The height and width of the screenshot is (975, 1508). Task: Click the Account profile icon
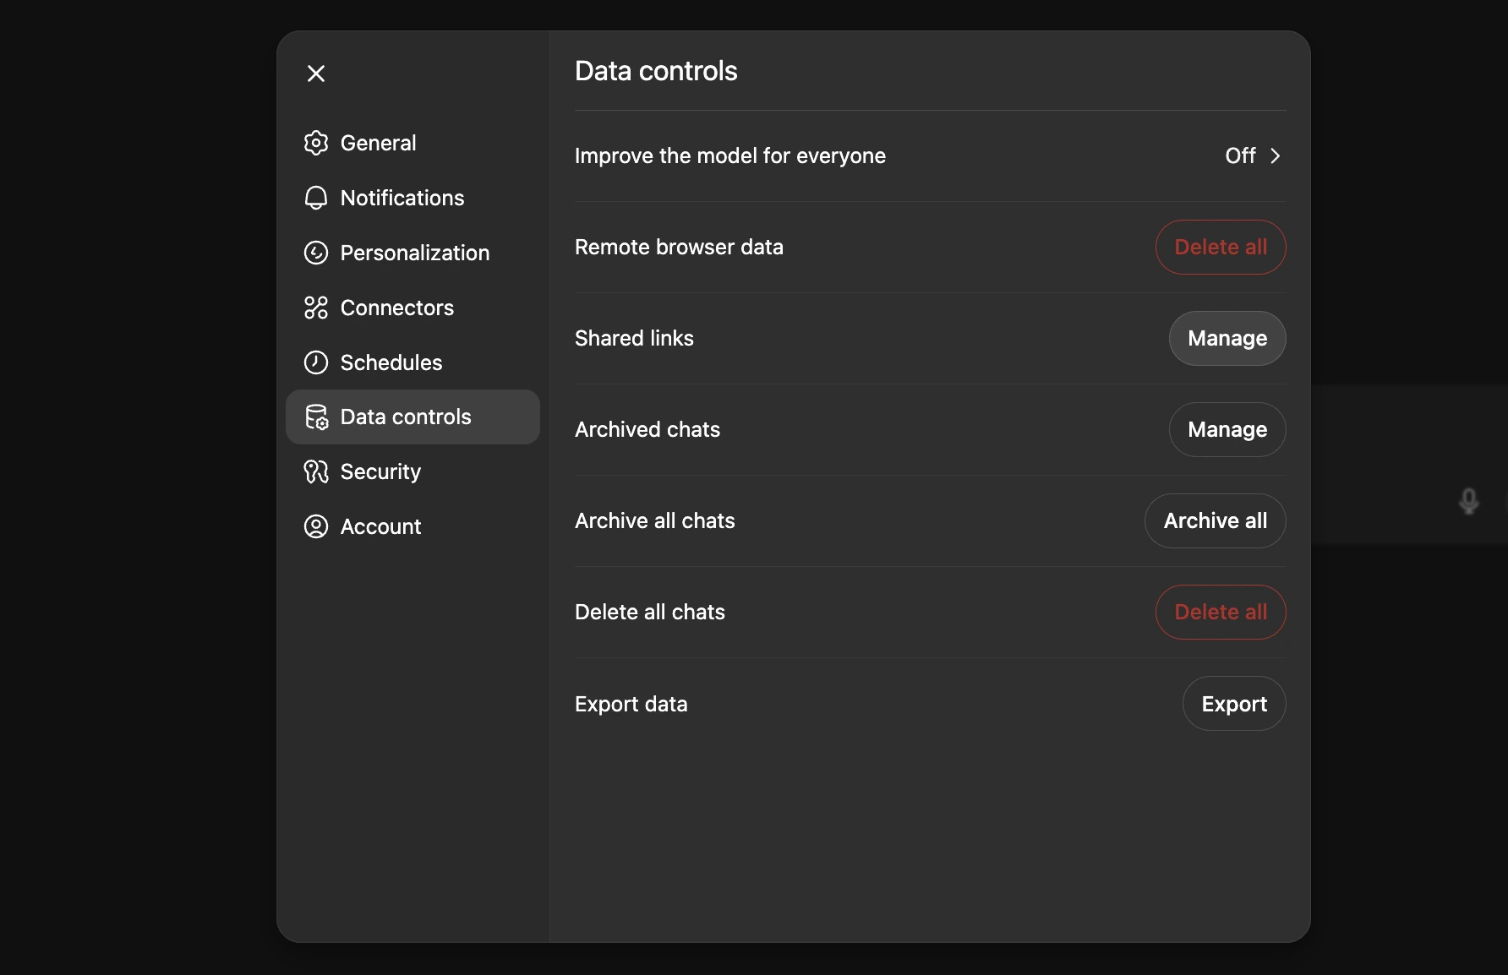coord(315,526)
